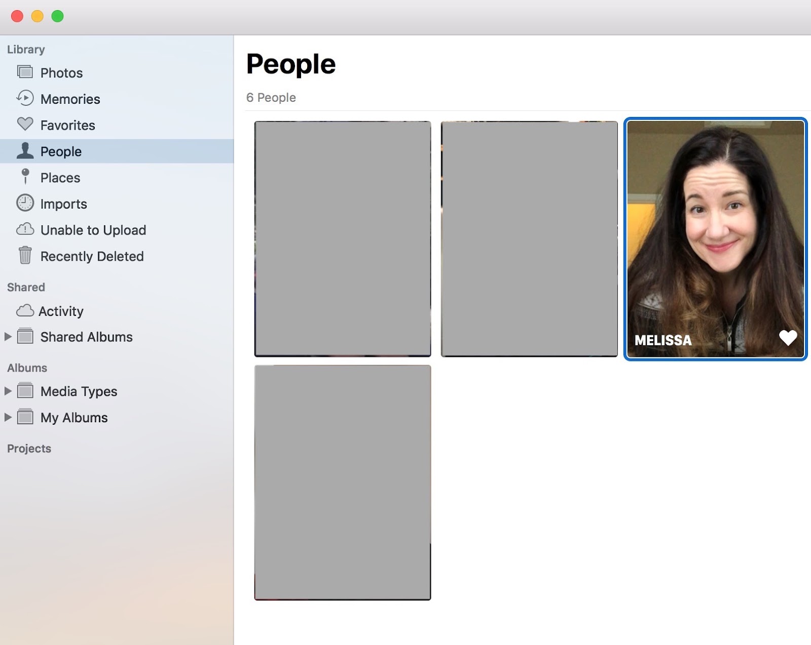The height and width of the screenshot is (645, 811).
Task: Click the Shared Albums folder icon
Action: pos(25,336)
